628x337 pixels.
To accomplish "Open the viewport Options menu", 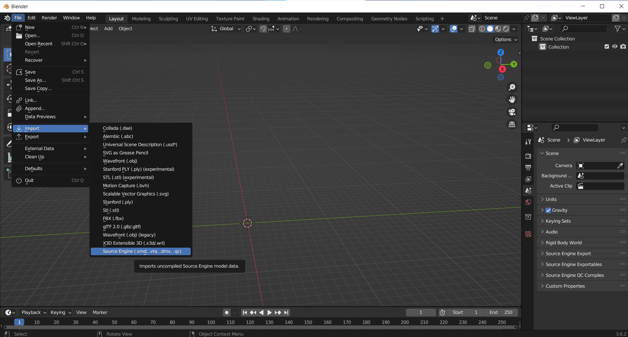I will 505,39.
